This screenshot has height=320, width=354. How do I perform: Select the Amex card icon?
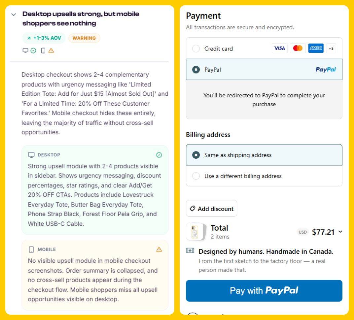pyautogui.click(x=316, y=48)
